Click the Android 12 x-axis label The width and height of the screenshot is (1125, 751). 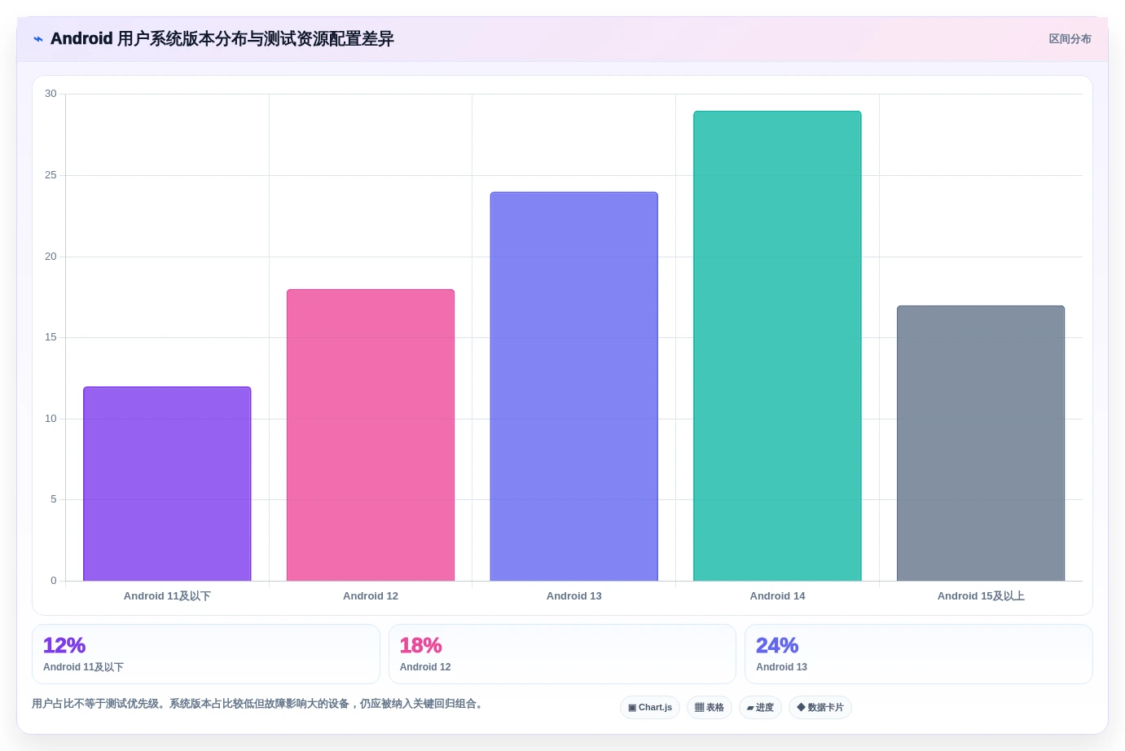coord(371,596)
